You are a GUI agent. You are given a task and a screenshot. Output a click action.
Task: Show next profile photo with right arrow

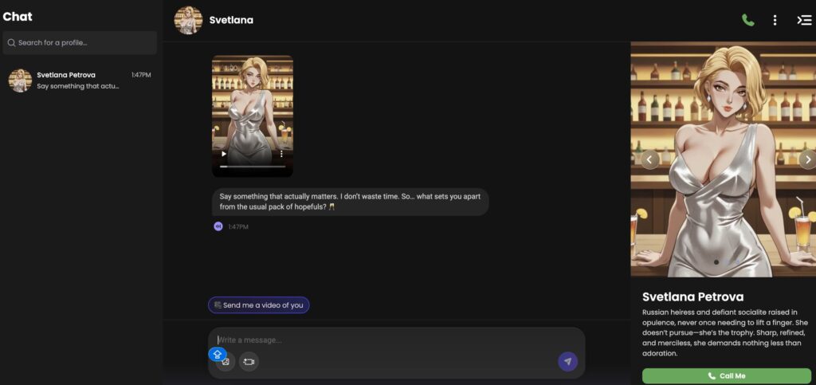tap(806, 159)
